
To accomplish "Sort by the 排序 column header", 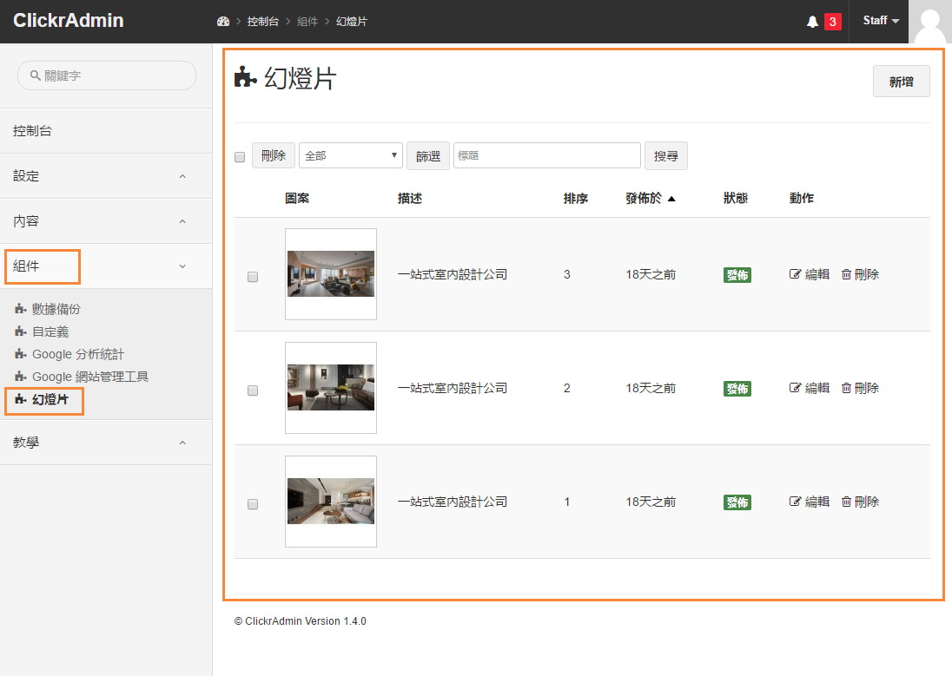I will coord(576,199).
